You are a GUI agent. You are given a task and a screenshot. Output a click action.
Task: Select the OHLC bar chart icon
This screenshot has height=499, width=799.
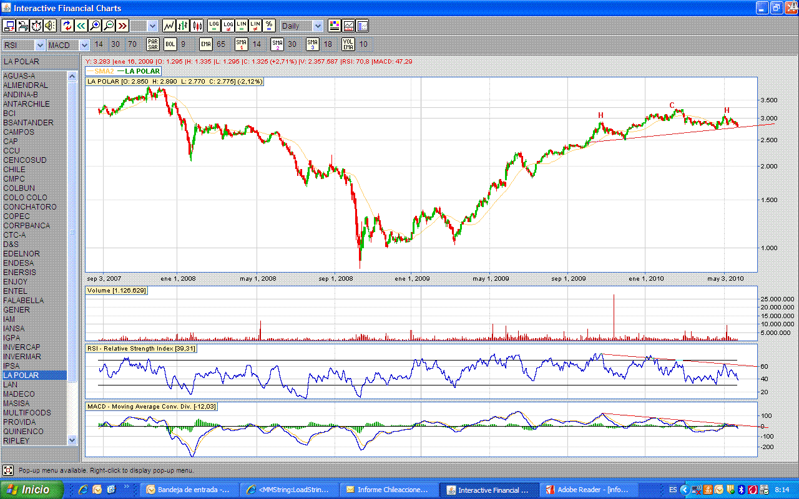click(183, 26)
